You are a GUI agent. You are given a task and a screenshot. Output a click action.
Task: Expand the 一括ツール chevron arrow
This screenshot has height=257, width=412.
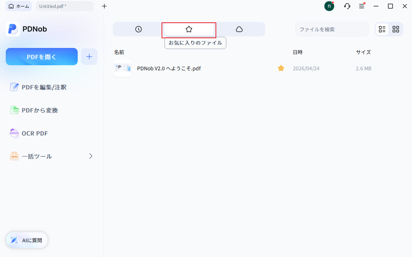[91, 156]
